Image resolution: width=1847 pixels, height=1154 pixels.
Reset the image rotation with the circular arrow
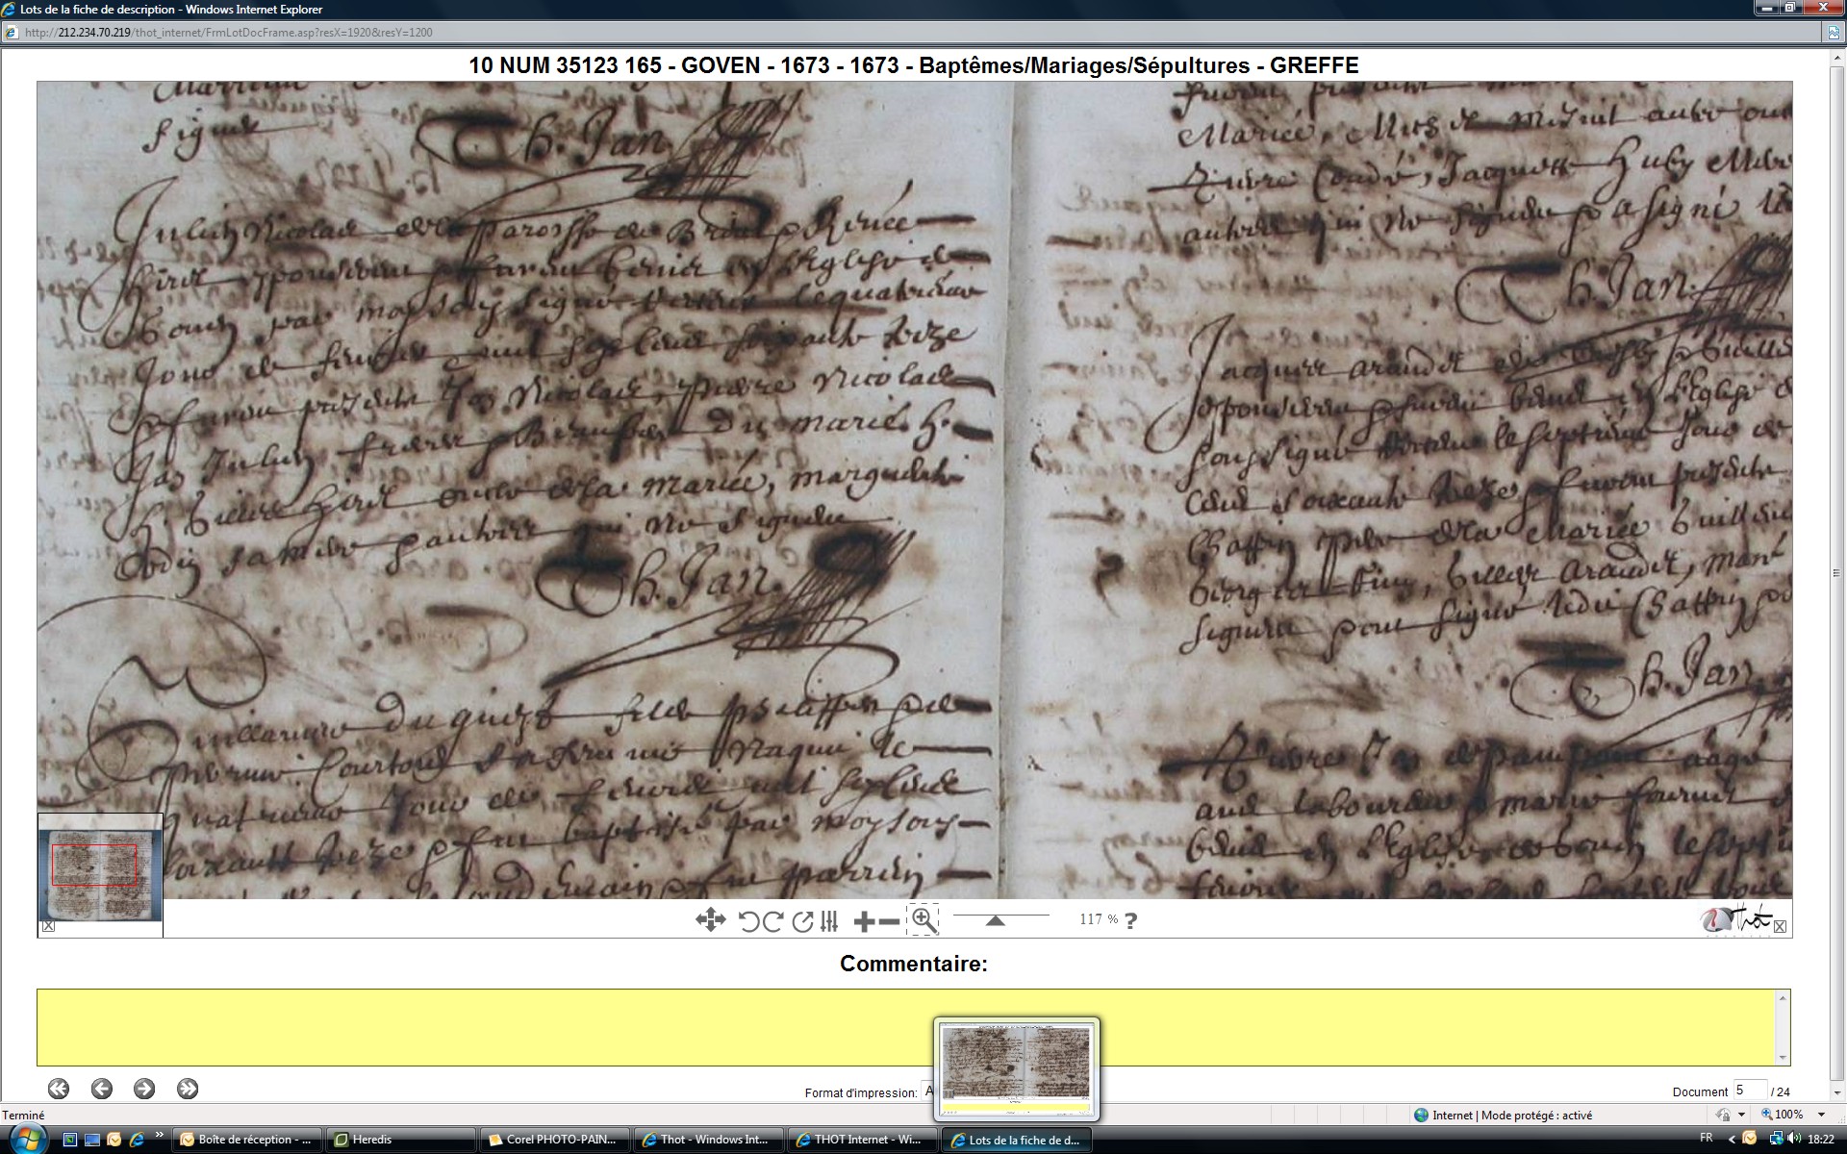(x=802, y=921)
